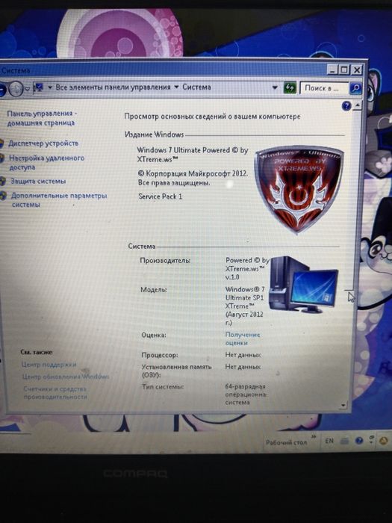The width and height of the screenshot is (392, 523).
Task: Open 'Центр обновления Windows' link
Action: click(x=66, y=377)
